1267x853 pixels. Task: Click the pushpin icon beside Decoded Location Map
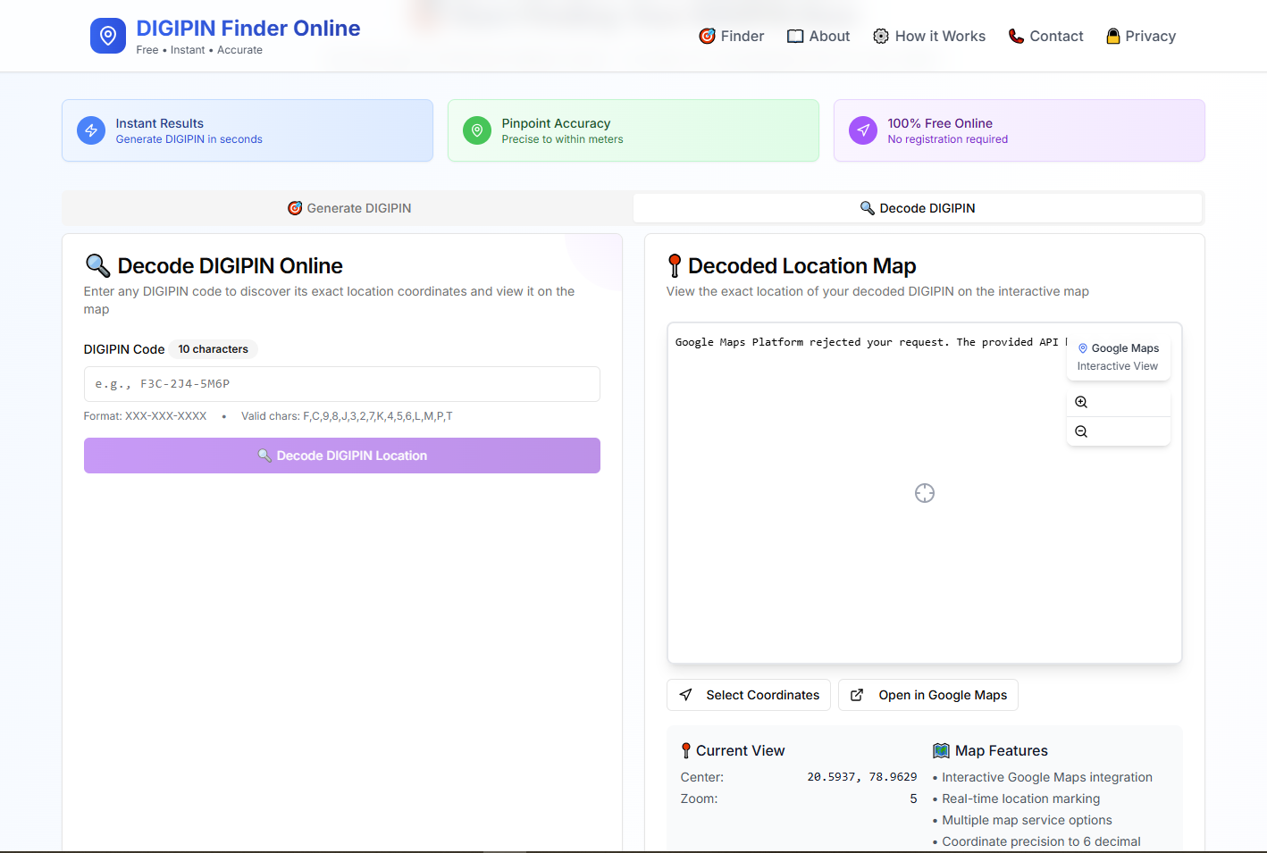tap(675, 265)
